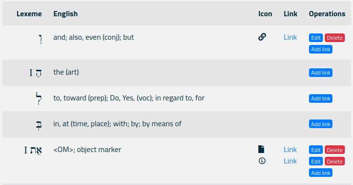Edit the clock icon link for object marker

click(x=316, y=162)
